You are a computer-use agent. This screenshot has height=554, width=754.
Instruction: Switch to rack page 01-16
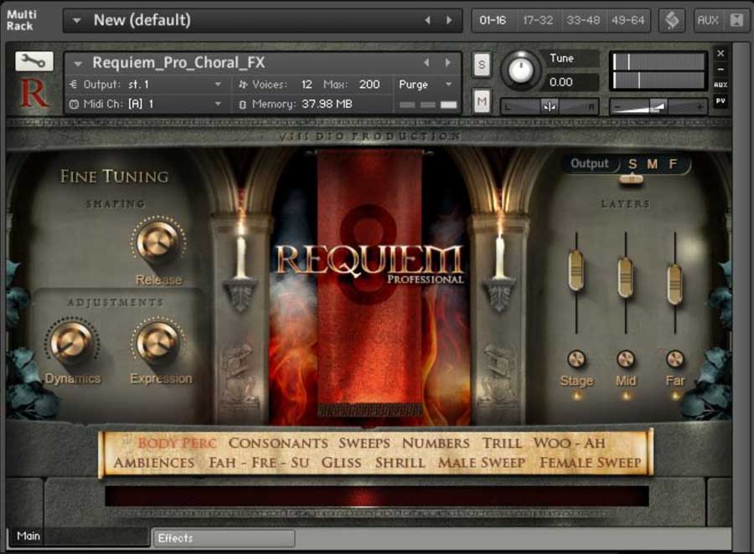[x=493, y=21]
